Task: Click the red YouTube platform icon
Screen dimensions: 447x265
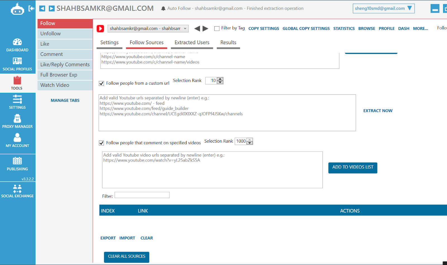Action: pyautogui.click(x=100, y=29)
